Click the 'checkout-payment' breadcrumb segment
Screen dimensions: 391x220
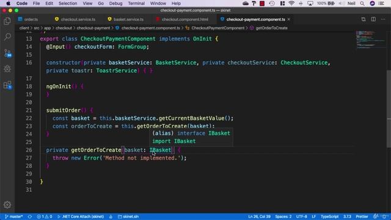(x=93, y=28)
